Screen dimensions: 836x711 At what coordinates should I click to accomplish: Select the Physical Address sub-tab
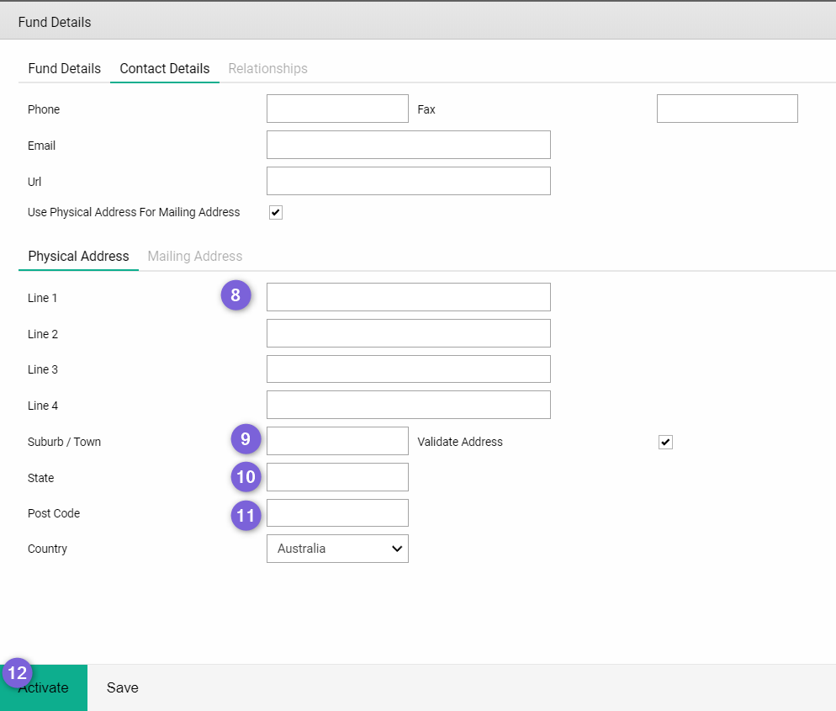pyautogui.click(x=78, y=257)
